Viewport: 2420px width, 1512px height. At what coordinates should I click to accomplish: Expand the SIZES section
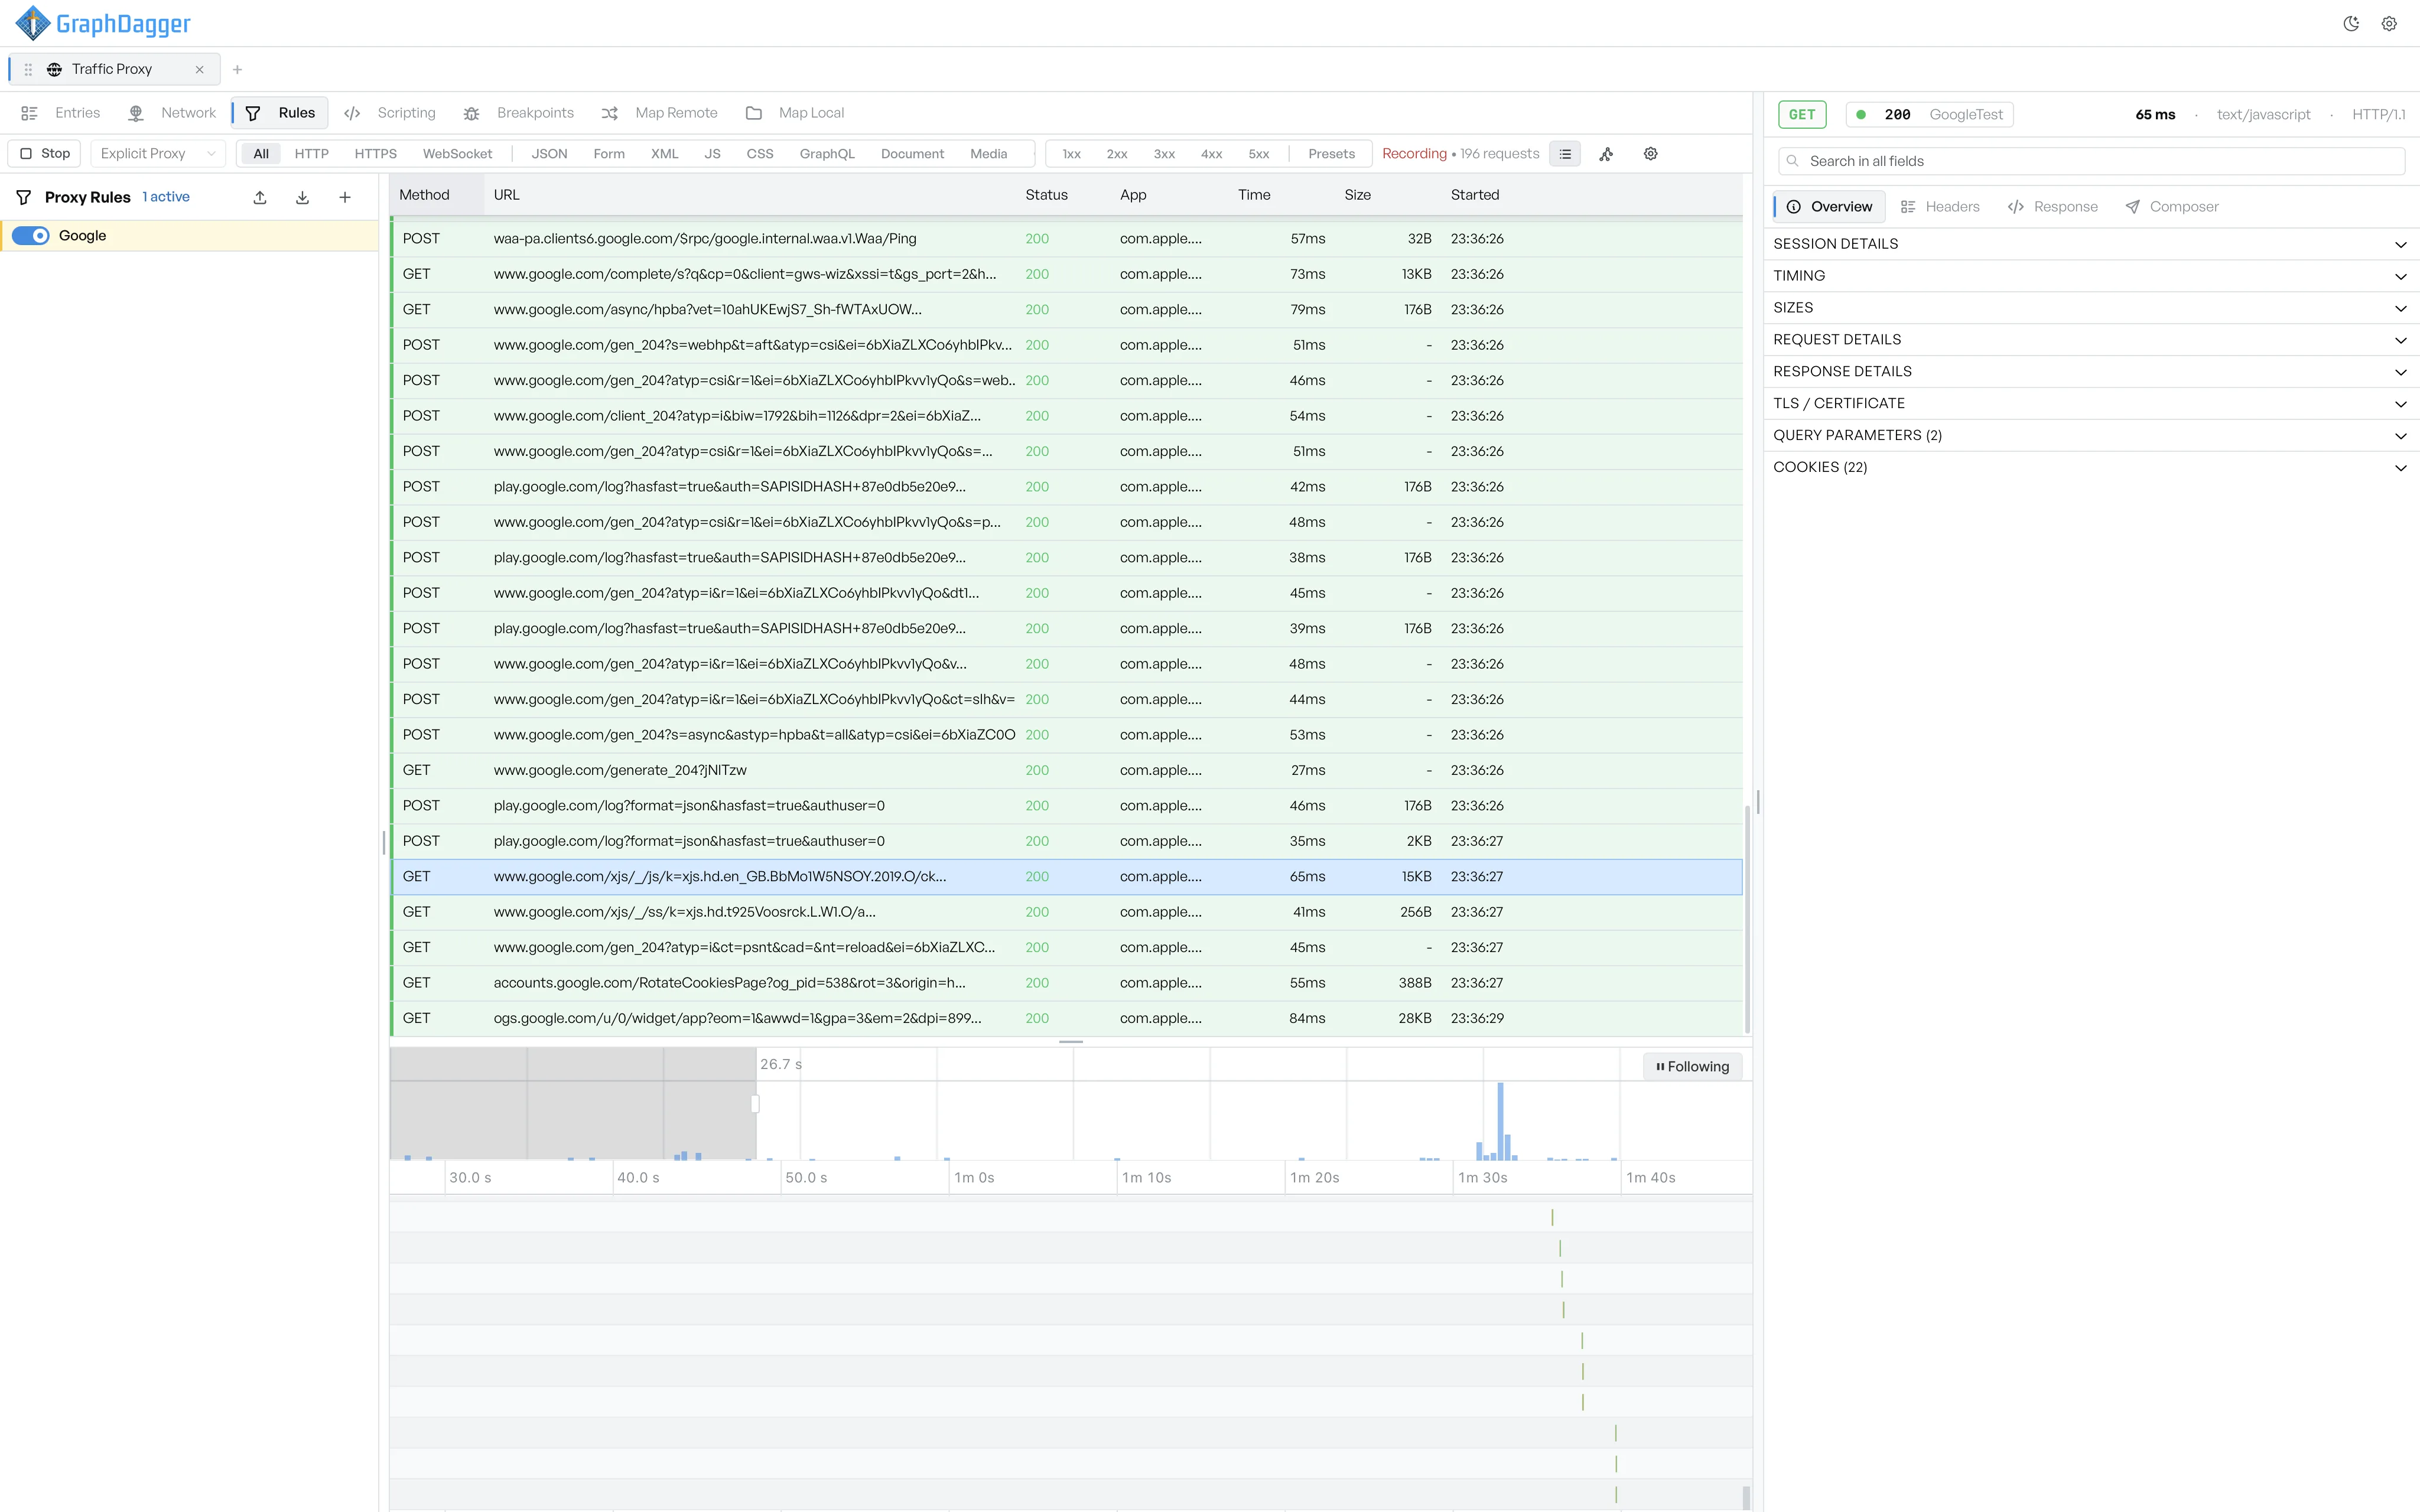2091,308
